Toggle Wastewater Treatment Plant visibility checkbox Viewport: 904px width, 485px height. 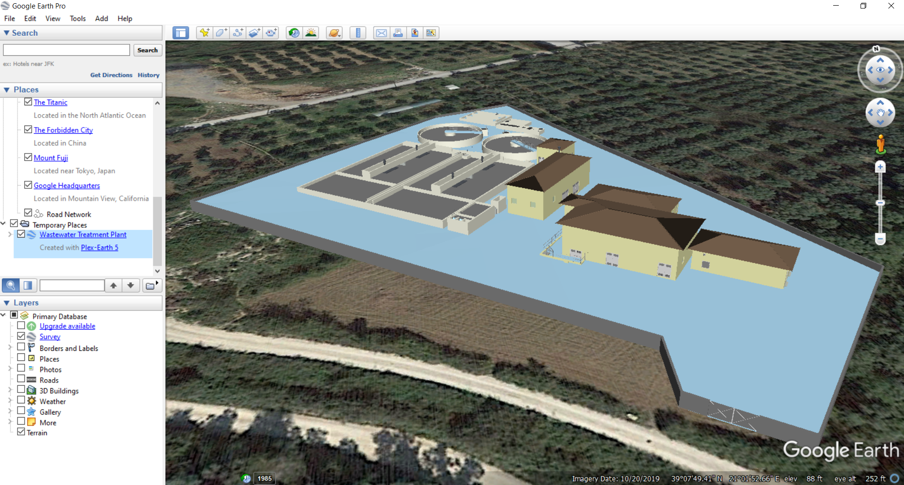[x=21, y=234]
